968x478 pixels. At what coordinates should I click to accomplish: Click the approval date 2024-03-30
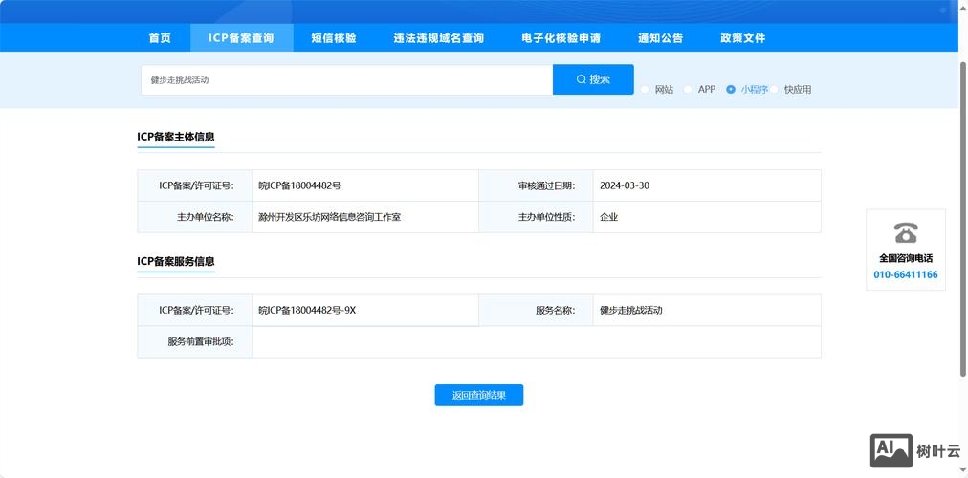(625, 185)
